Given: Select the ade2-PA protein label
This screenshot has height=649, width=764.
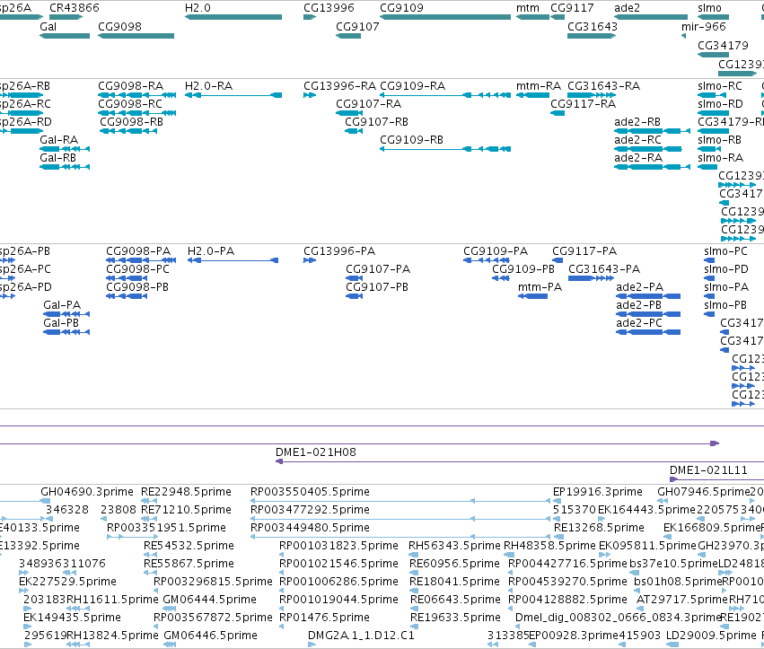Looking at the screenshot, I should click(x=640, y=287).
